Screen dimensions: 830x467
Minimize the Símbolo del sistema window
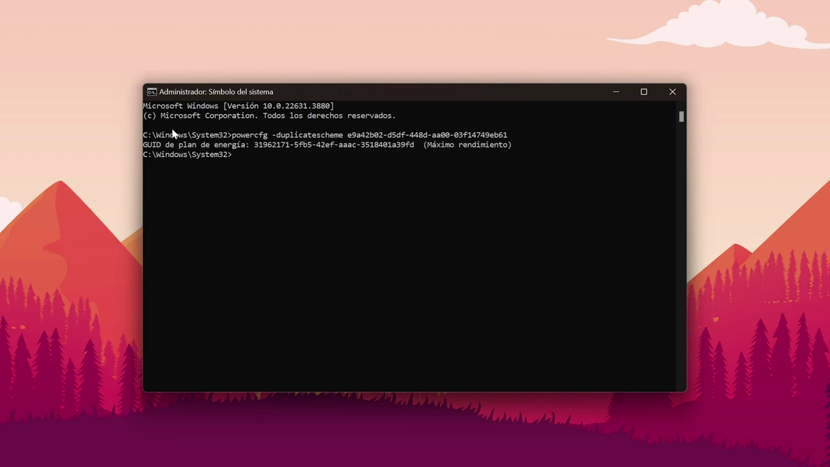[616, 92]
